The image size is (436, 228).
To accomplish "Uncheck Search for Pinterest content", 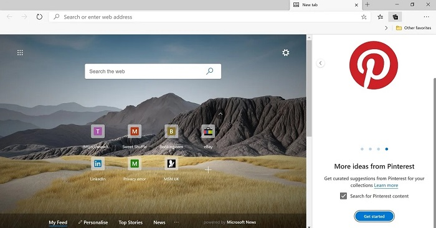I will pyautogui.click(x=343, y=196).
